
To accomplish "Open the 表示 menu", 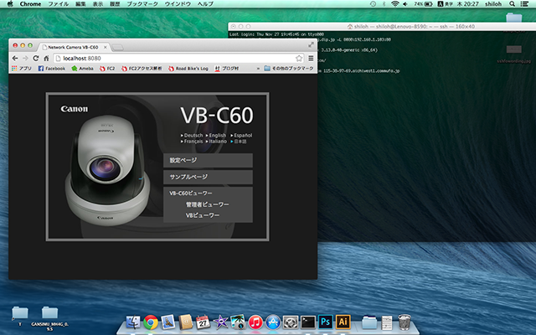I will coord(98,4).
